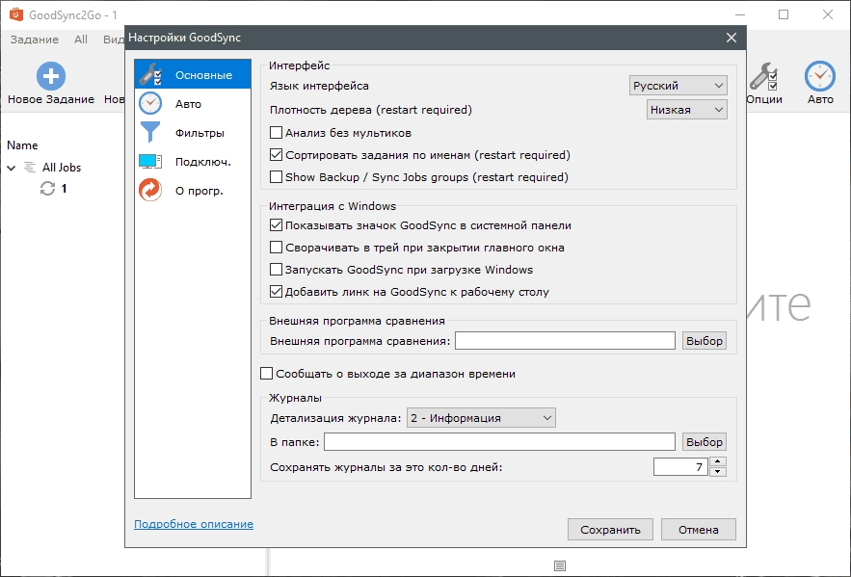Switch to Подключ. settings tab
This screenshot has height=577, width=851.
(193, 161)
